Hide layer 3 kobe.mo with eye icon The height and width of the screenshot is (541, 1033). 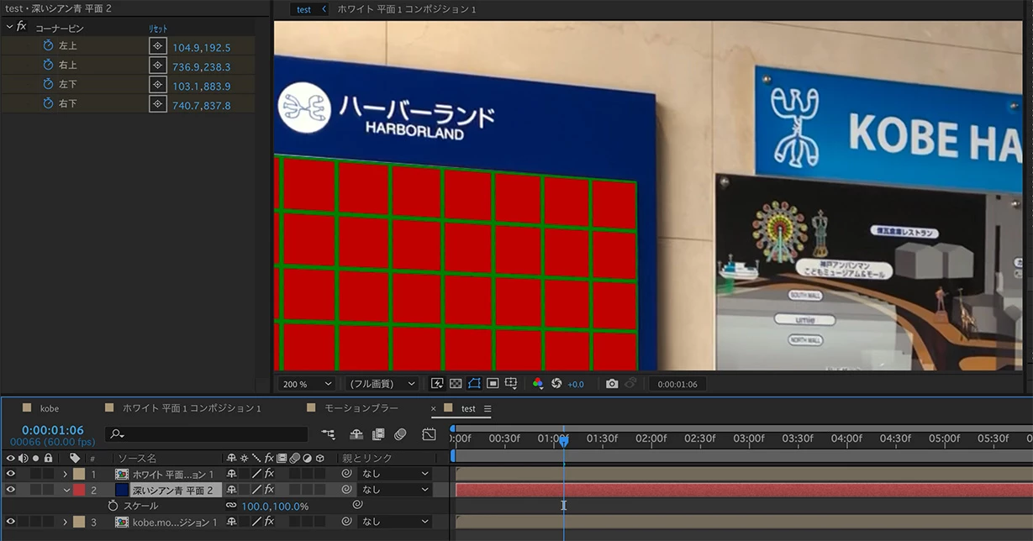[x=10, y=522]
